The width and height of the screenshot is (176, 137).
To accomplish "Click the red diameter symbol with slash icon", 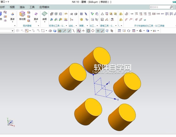I will 136,20.
